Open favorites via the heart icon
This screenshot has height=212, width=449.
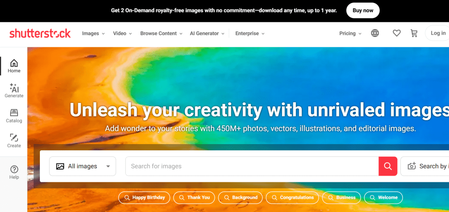[x=396, y=33]
